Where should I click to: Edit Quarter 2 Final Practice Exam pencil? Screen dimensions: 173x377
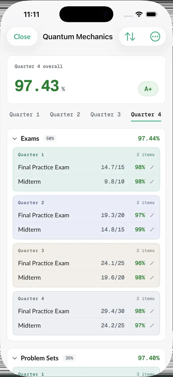tap(152, 215)
